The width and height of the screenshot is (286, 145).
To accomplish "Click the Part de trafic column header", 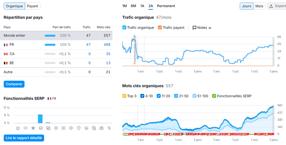I will point(62,27).
